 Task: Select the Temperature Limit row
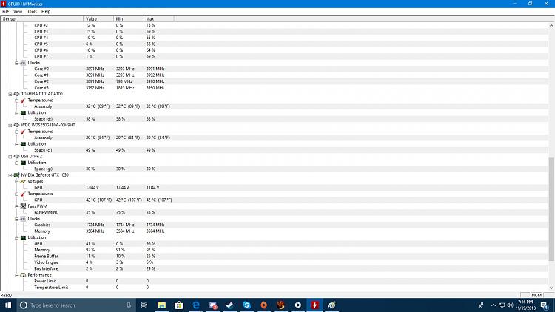(275, 288)
